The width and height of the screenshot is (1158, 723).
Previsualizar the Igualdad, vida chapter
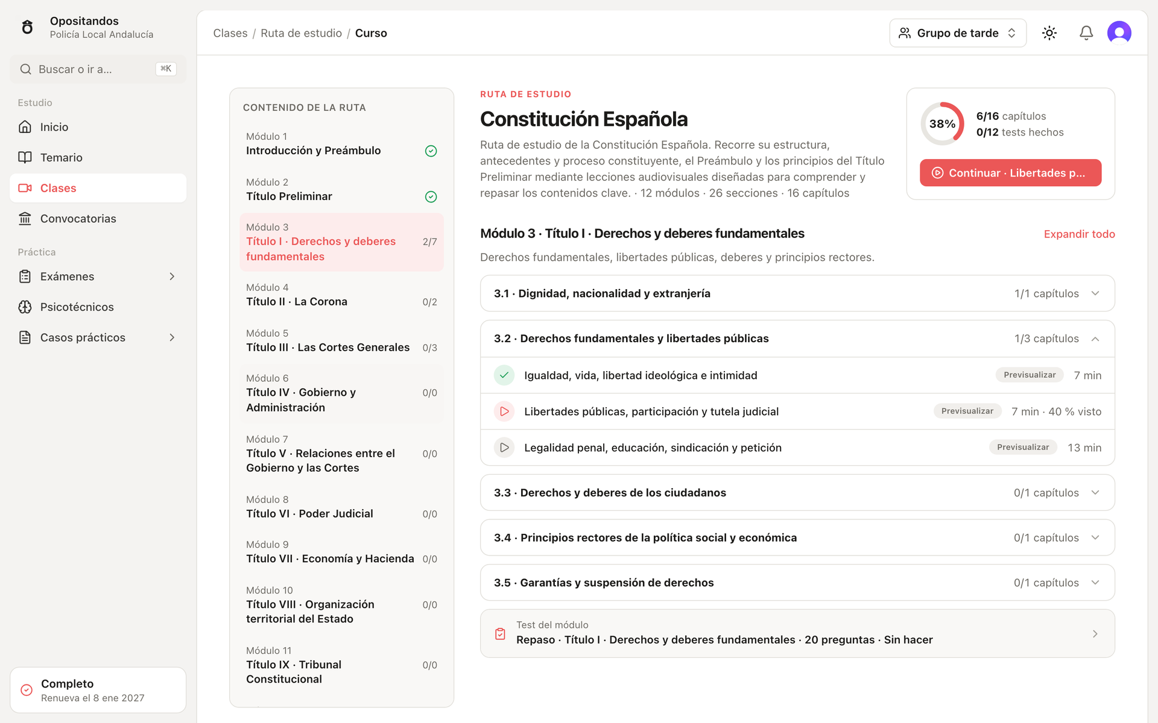(1030, 375)
